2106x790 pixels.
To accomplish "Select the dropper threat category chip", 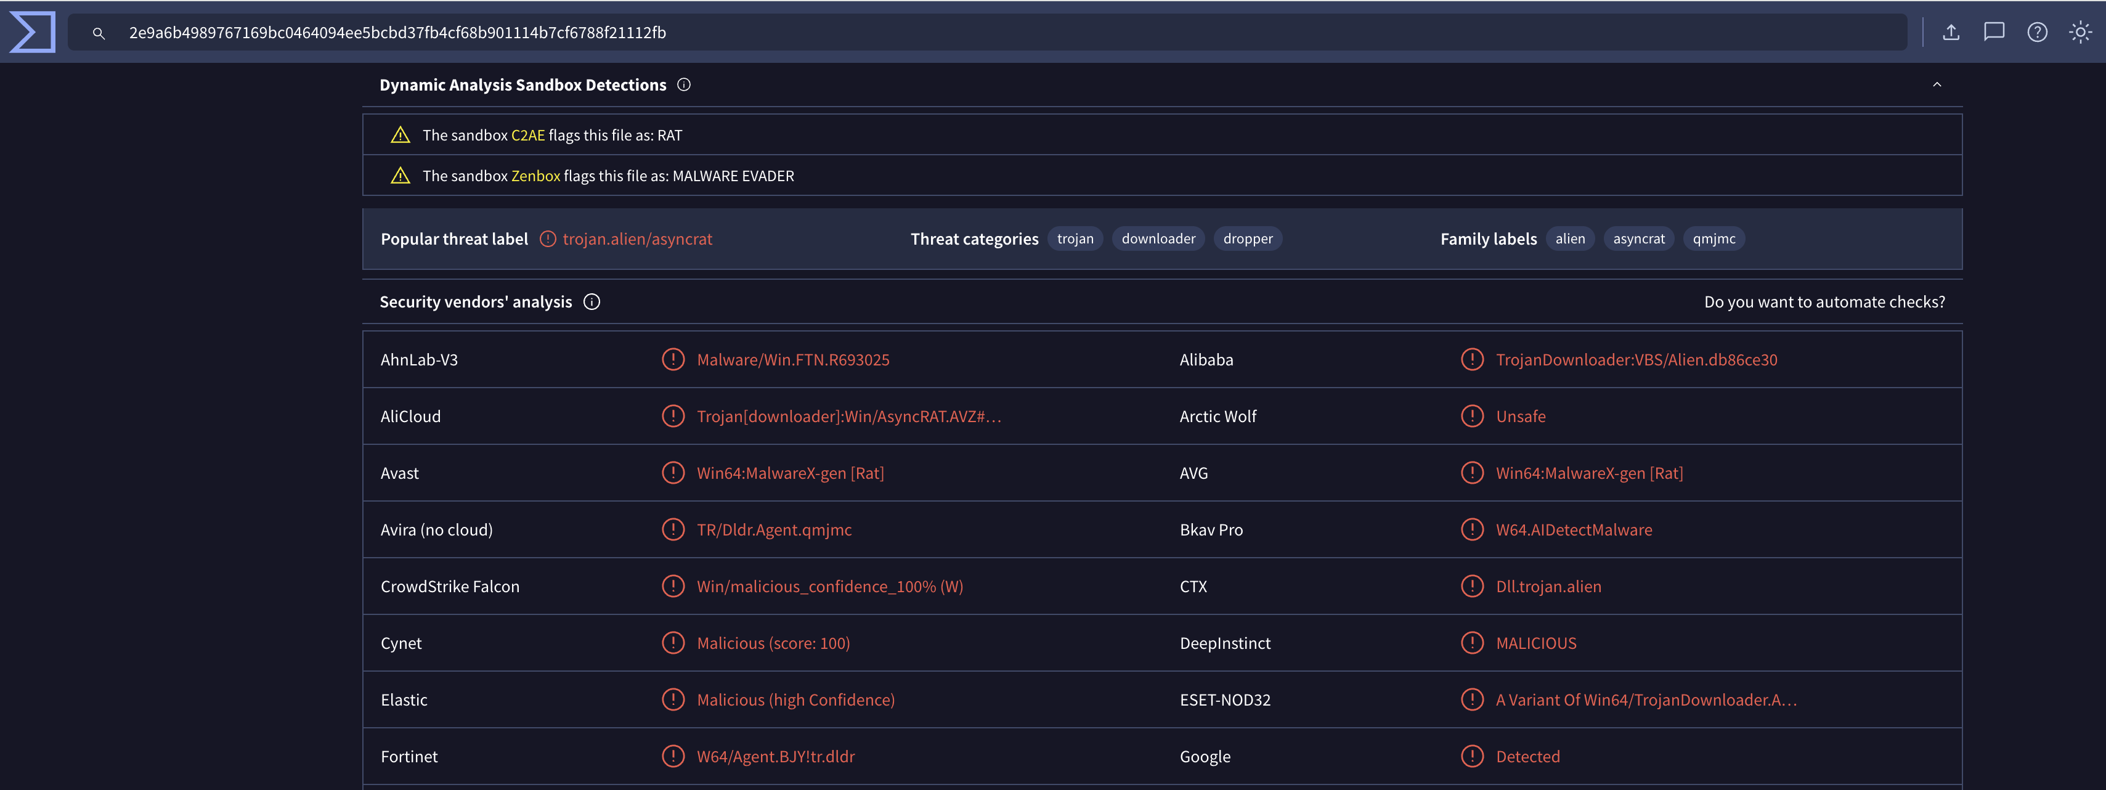I will pyautogui.click(x=1248, y=239).
